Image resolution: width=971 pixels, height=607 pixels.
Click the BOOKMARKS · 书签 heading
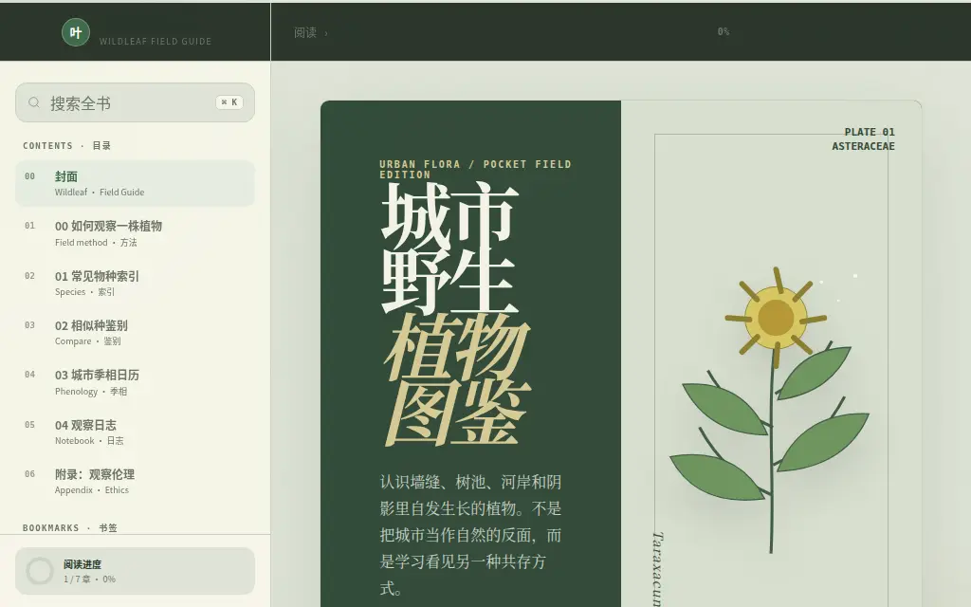coord(70,527)
